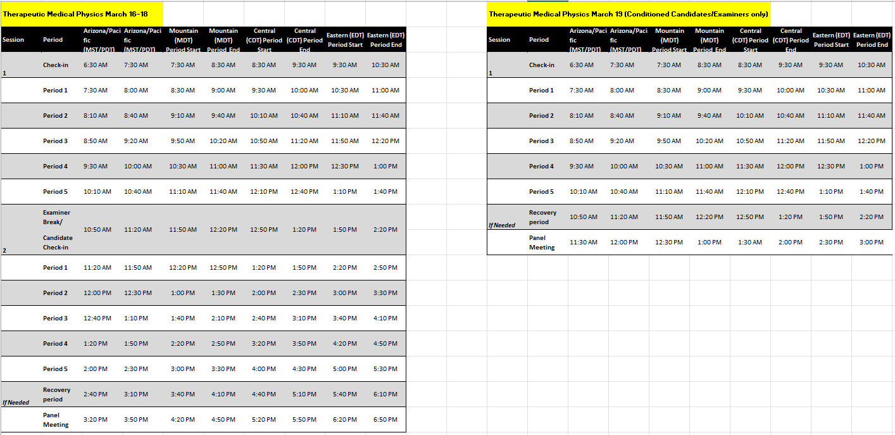Click the '4:30 PM' Period 5 cell
895x435 pixels.
[304, 369]
